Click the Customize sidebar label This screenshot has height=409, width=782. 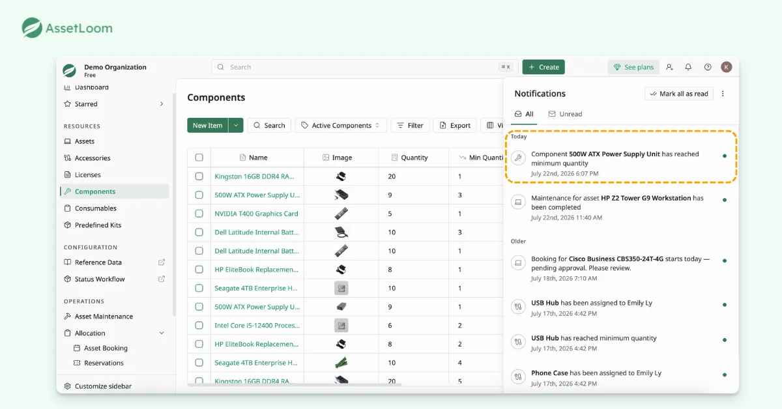pyautogui.click(x=103, y=386)
